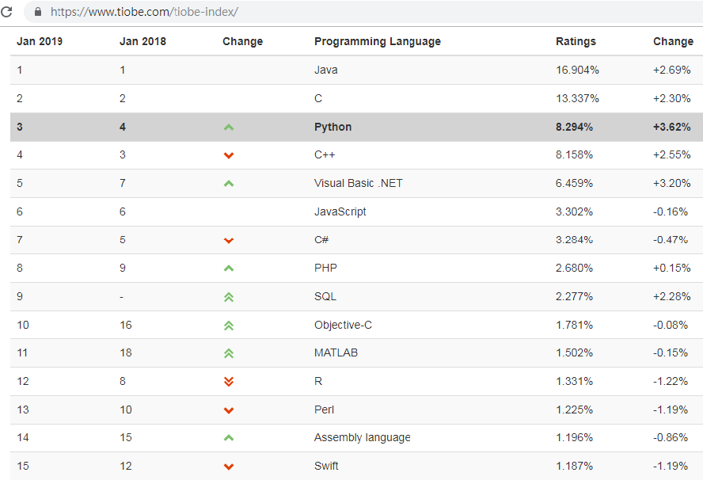Viewport: 703px width, 480px height.
Task: Select the Python language name
Action: [332, 127]
